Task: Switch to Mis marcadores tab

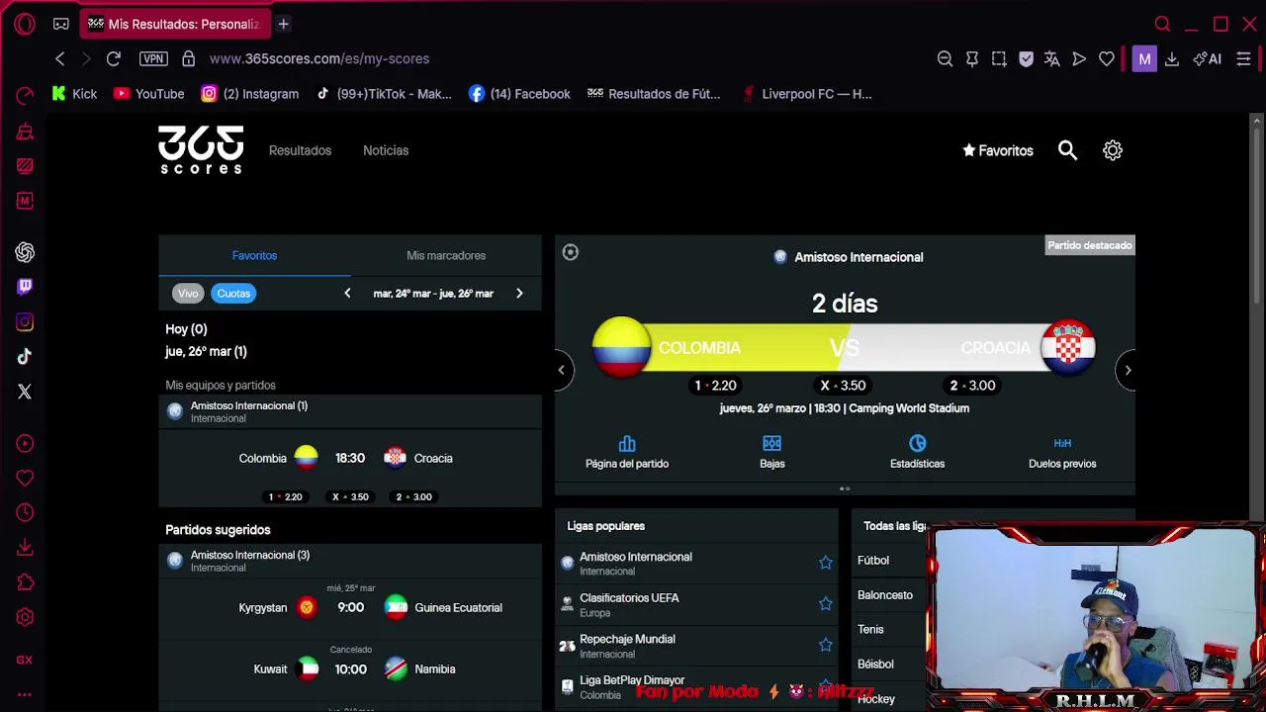Action: click(x=446, y=255)
